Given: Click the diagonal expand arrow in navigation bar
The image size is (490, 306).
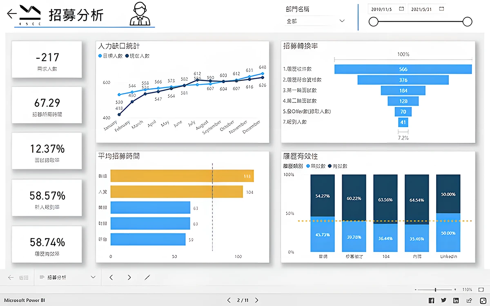Looking at the screenshot, I should 147,277.
